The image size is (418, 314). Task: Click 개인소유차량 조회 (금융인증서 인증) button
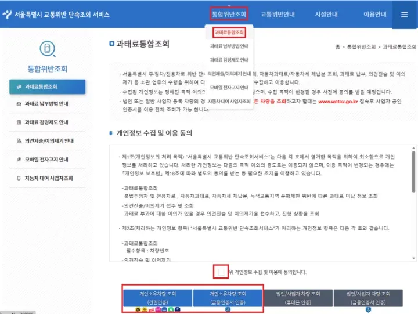[228, 298]
